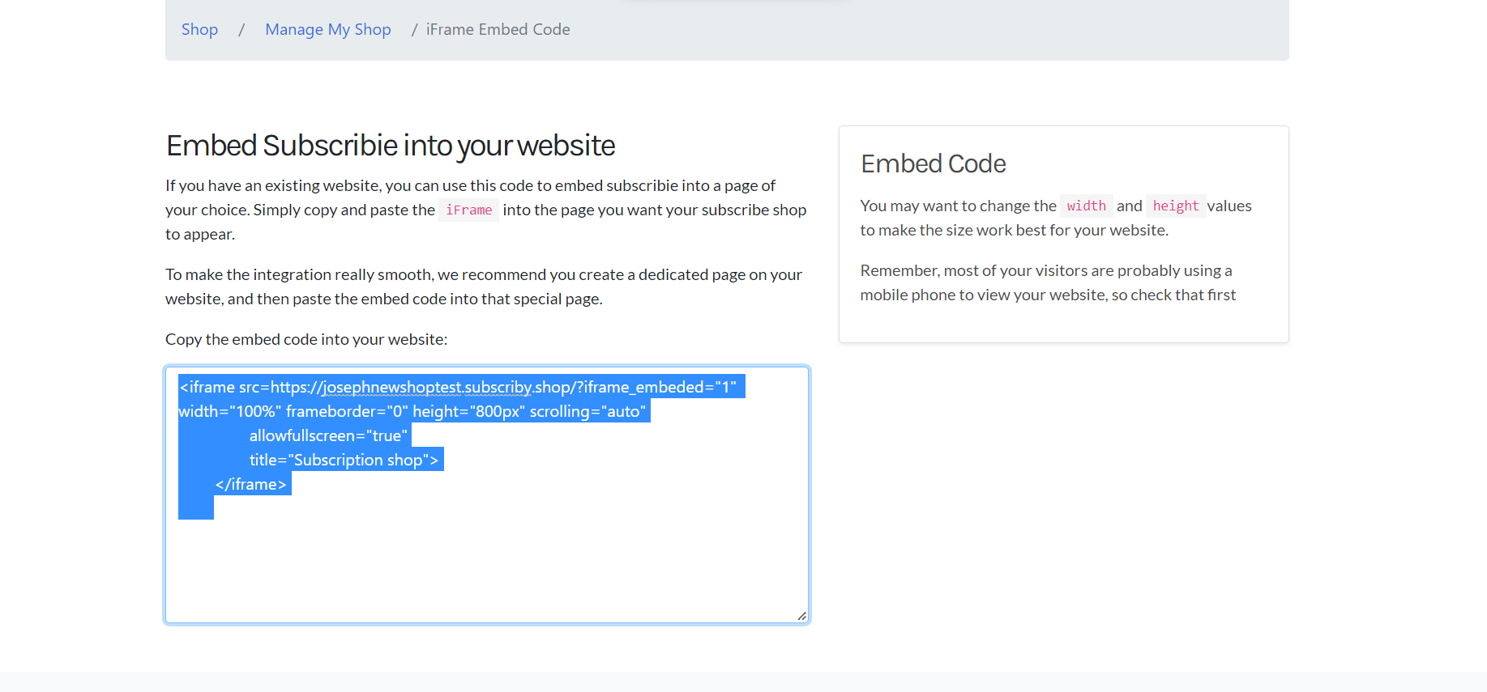Click the 'width' code label
This screenshot has height=692, width=1487.
1086,206
